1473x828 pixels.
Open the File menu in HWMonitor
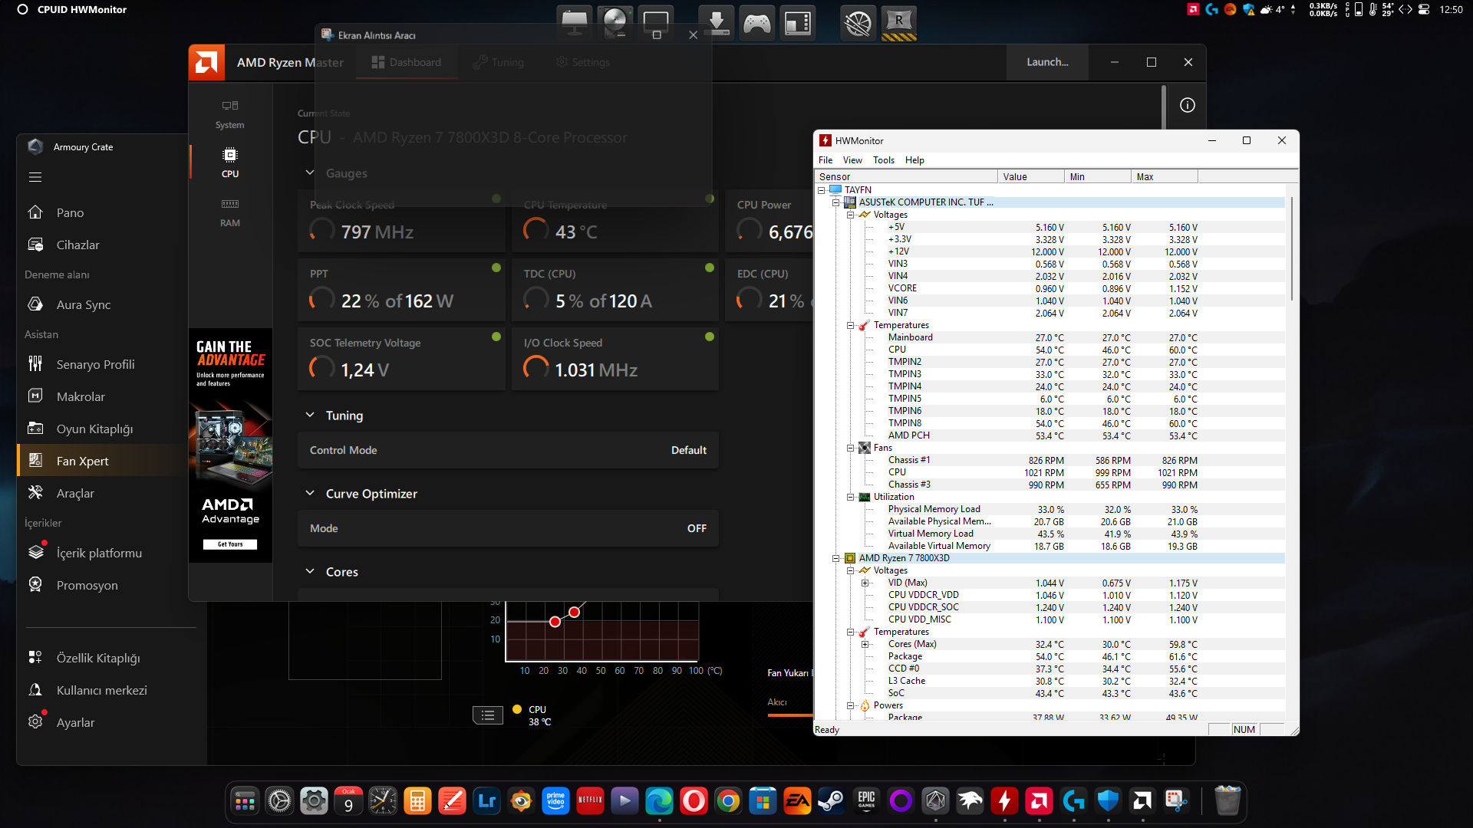(825, 160)
